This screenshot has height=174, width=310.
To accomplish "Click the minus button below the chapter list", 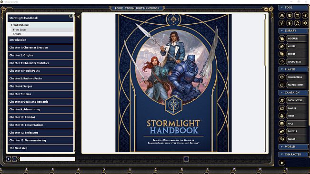I will (14, 159).
